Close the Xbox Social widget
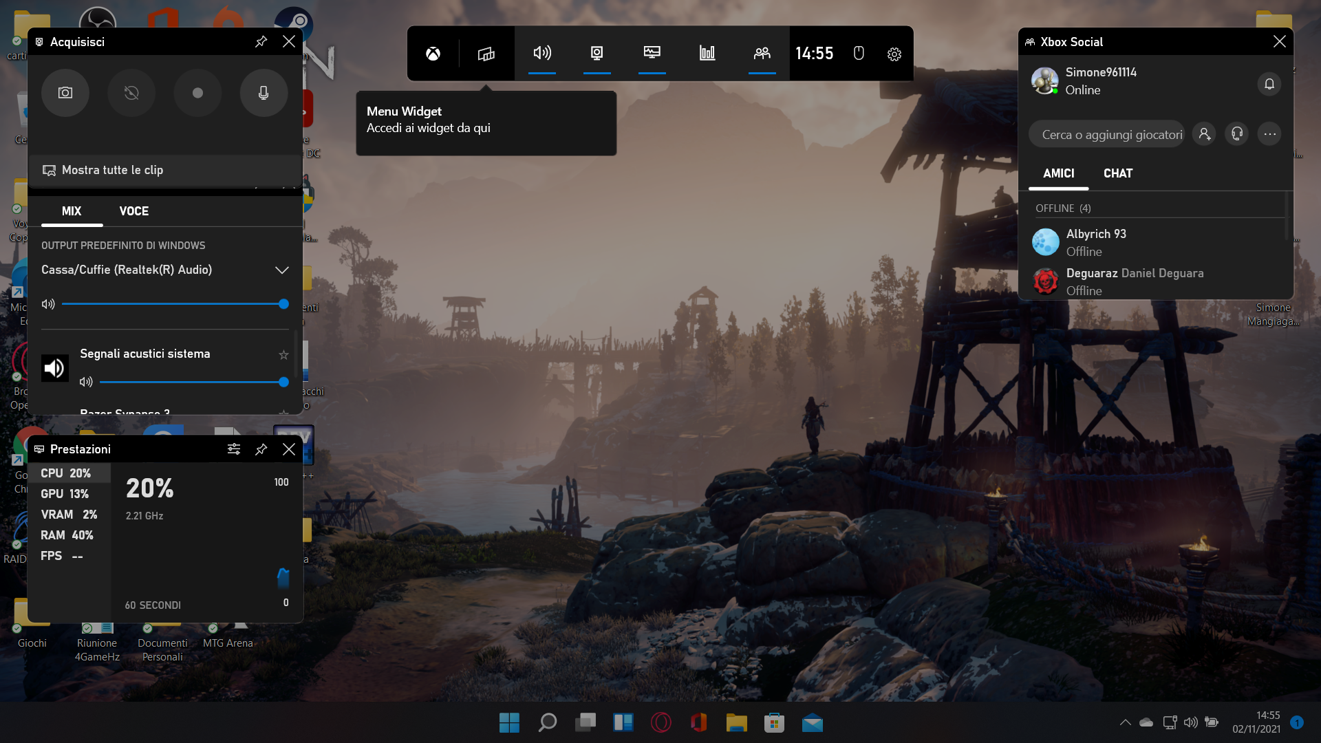 click(x=1280, y=42)
